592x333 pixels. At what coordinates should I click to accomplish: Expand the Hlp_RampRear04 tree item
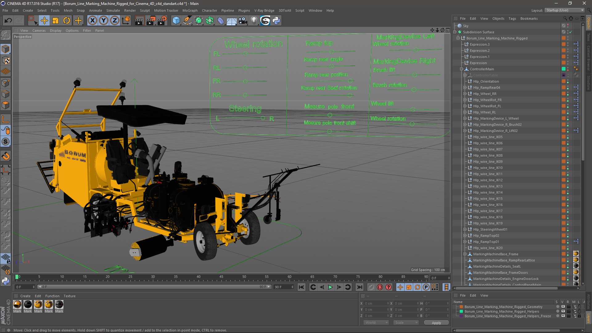465,88
